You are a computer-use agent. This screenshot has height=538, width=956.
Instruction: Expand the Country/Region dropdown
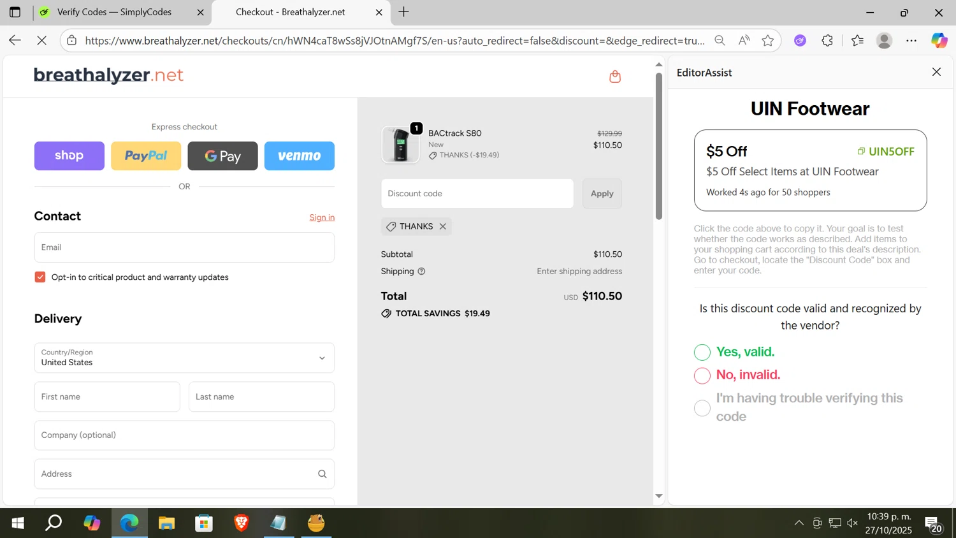tap(184, 358)
